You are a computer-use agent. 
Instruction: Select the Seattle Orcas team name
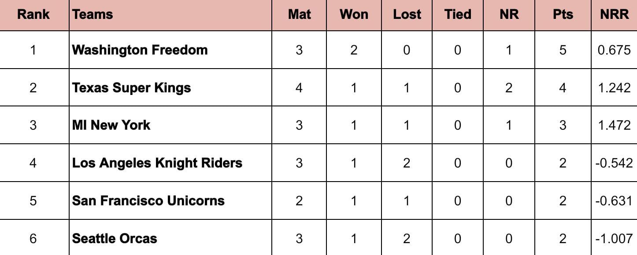[115, 239]
